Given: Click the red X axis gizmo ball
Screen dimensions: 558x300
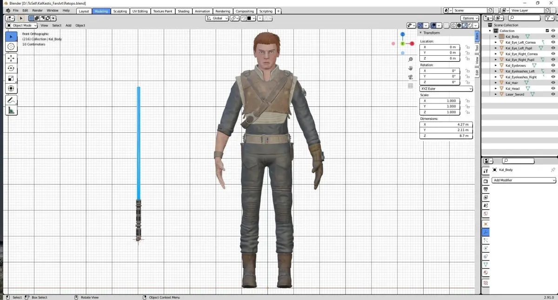Looking at the screenshot, I should [412, 44].
